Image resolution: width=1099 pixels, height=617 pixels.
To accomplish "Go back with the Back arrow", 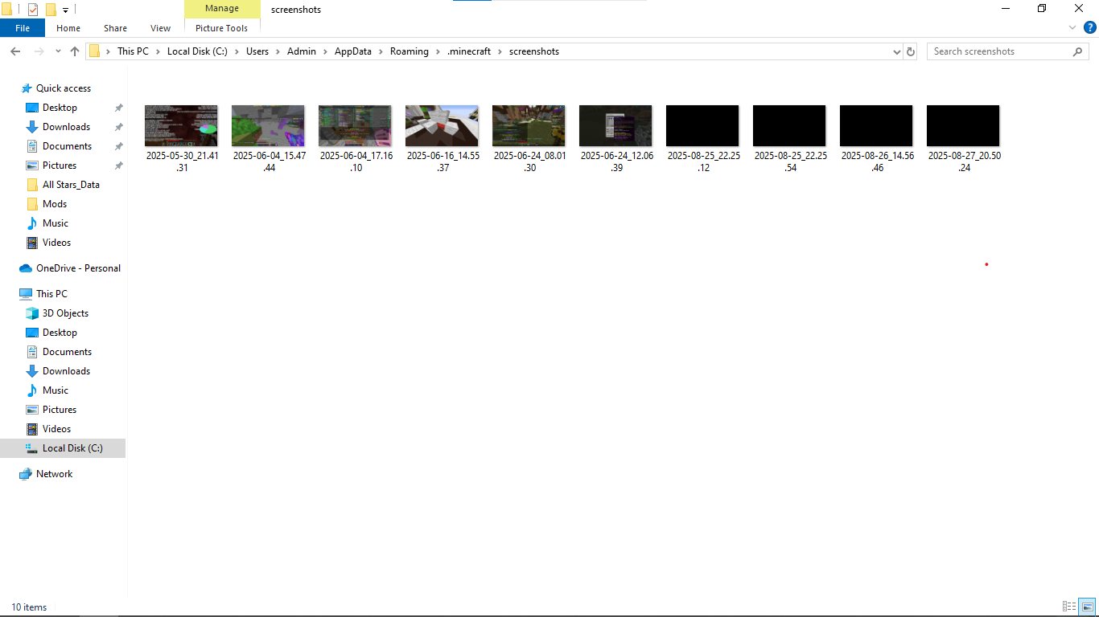I will coord(15,51).
